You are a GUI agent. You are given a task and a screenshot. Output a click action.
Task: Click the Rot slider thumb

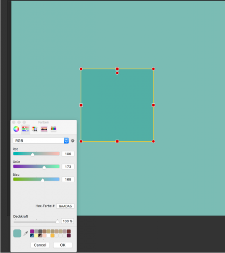tap(33, 155)
